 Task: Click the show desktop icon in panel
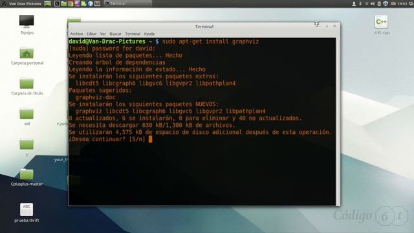(x=47, y=4)
